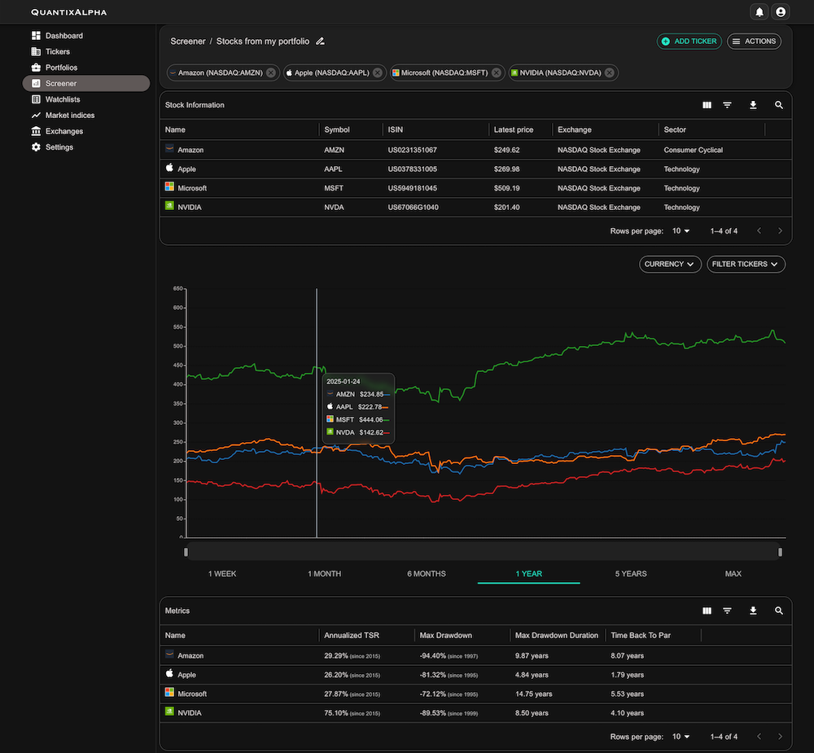This screenshot has width=814, height=753.
Task: Expand the Filter Tickers dropdown
Action: 746,264
